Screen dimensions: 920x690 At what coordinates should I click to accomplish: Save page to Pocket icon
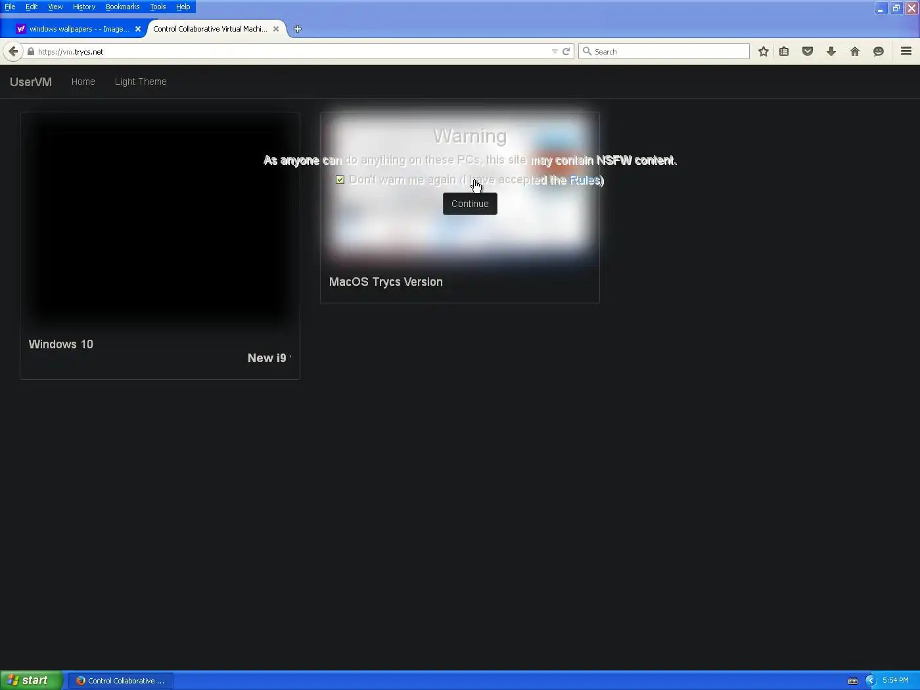808,51
